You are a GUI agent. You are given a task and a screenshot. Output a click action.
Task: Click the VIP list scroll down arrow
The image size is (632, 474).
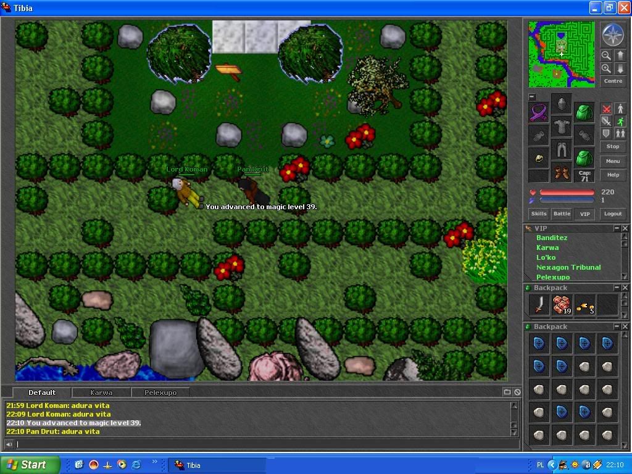point(625,276)
